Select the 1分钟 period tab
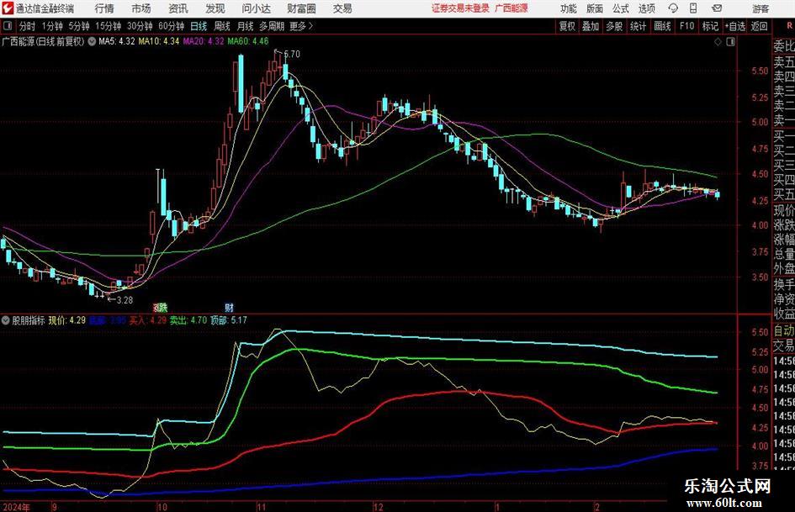 (52, 26)
